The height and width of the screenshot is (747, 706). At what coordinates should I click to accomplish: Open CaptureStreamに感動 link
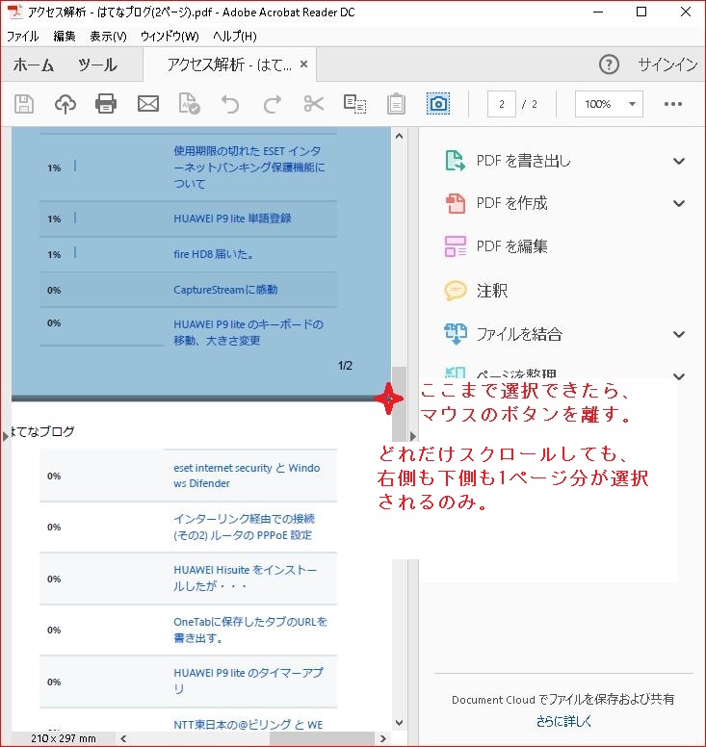pyautogui.click(x=225, y=290)
